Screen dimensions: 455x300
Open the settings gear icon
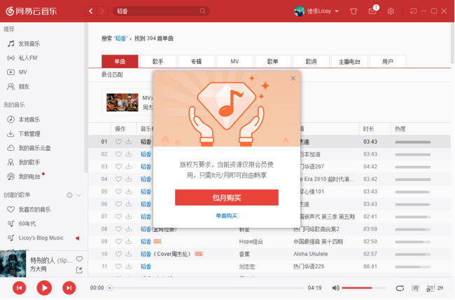(391, 11)
